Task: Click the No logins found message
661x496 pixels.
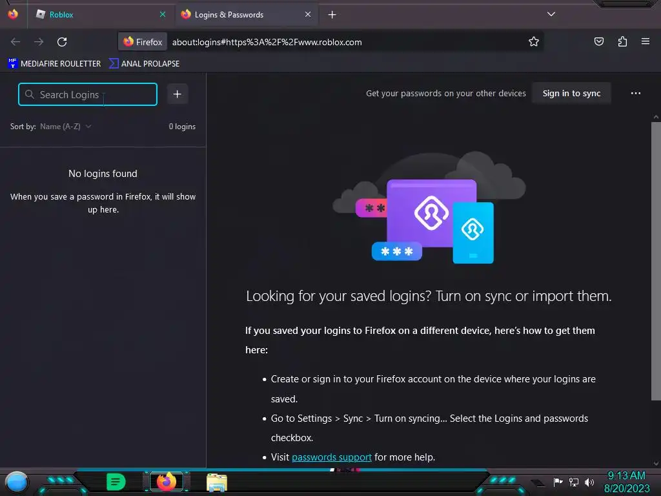Action: pyautogui.click(x=103, y=173)
